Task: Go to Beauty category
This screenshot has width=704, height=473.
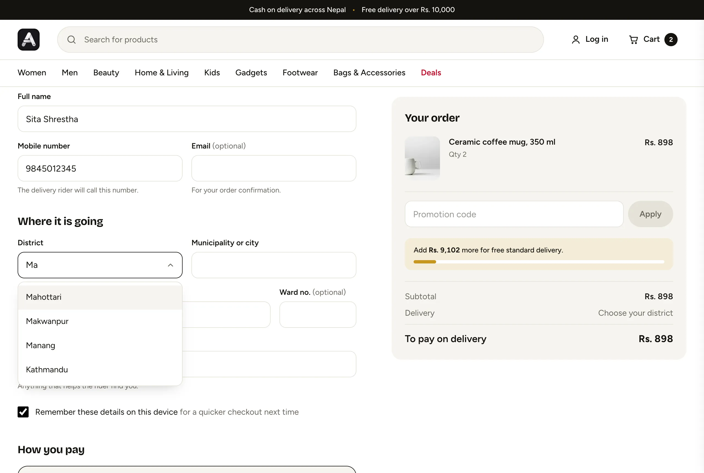Action: [106, 73]
